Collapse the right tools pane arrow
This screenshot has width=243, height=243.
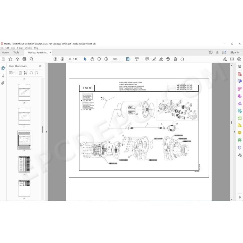point(234,132)
